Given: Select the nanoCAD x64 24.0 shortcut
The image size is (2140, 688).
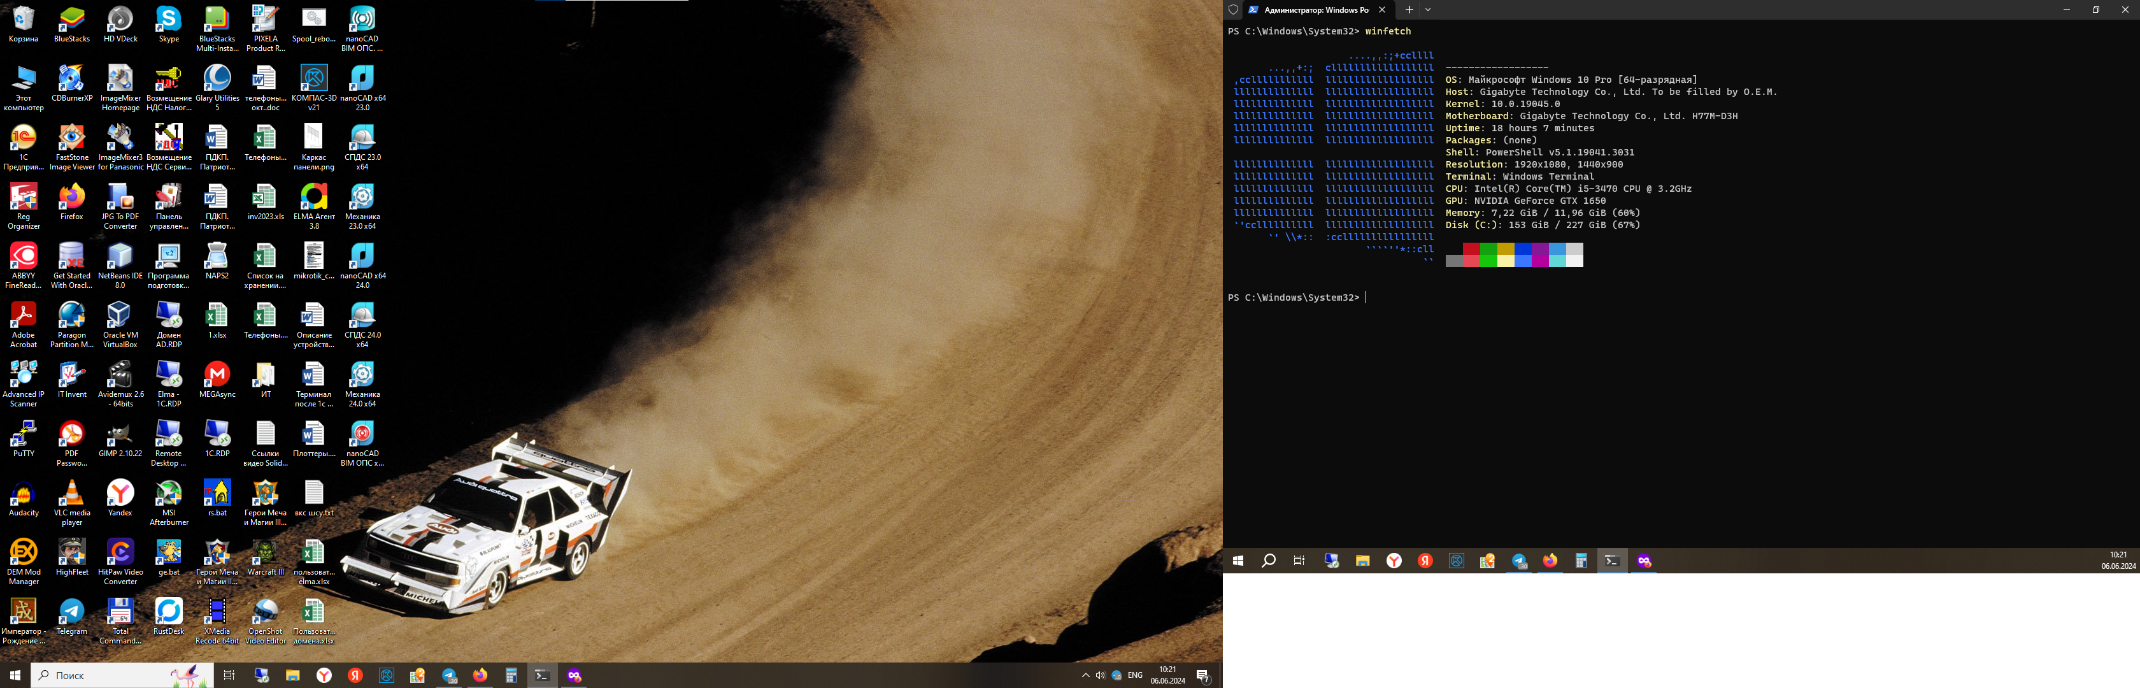Looking at the screenshot, I should click(x=362, y=266).
